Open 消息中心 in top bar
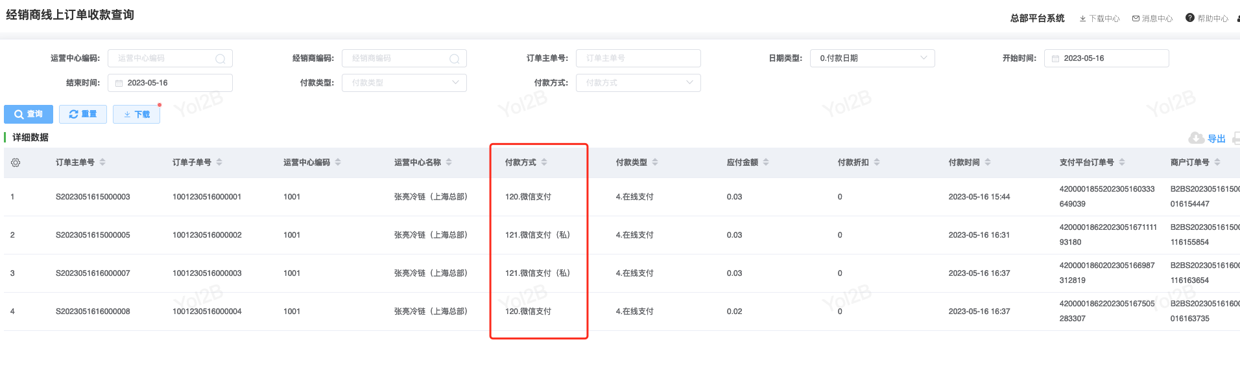This screenshot has width=1240, height=373. 1152,19
